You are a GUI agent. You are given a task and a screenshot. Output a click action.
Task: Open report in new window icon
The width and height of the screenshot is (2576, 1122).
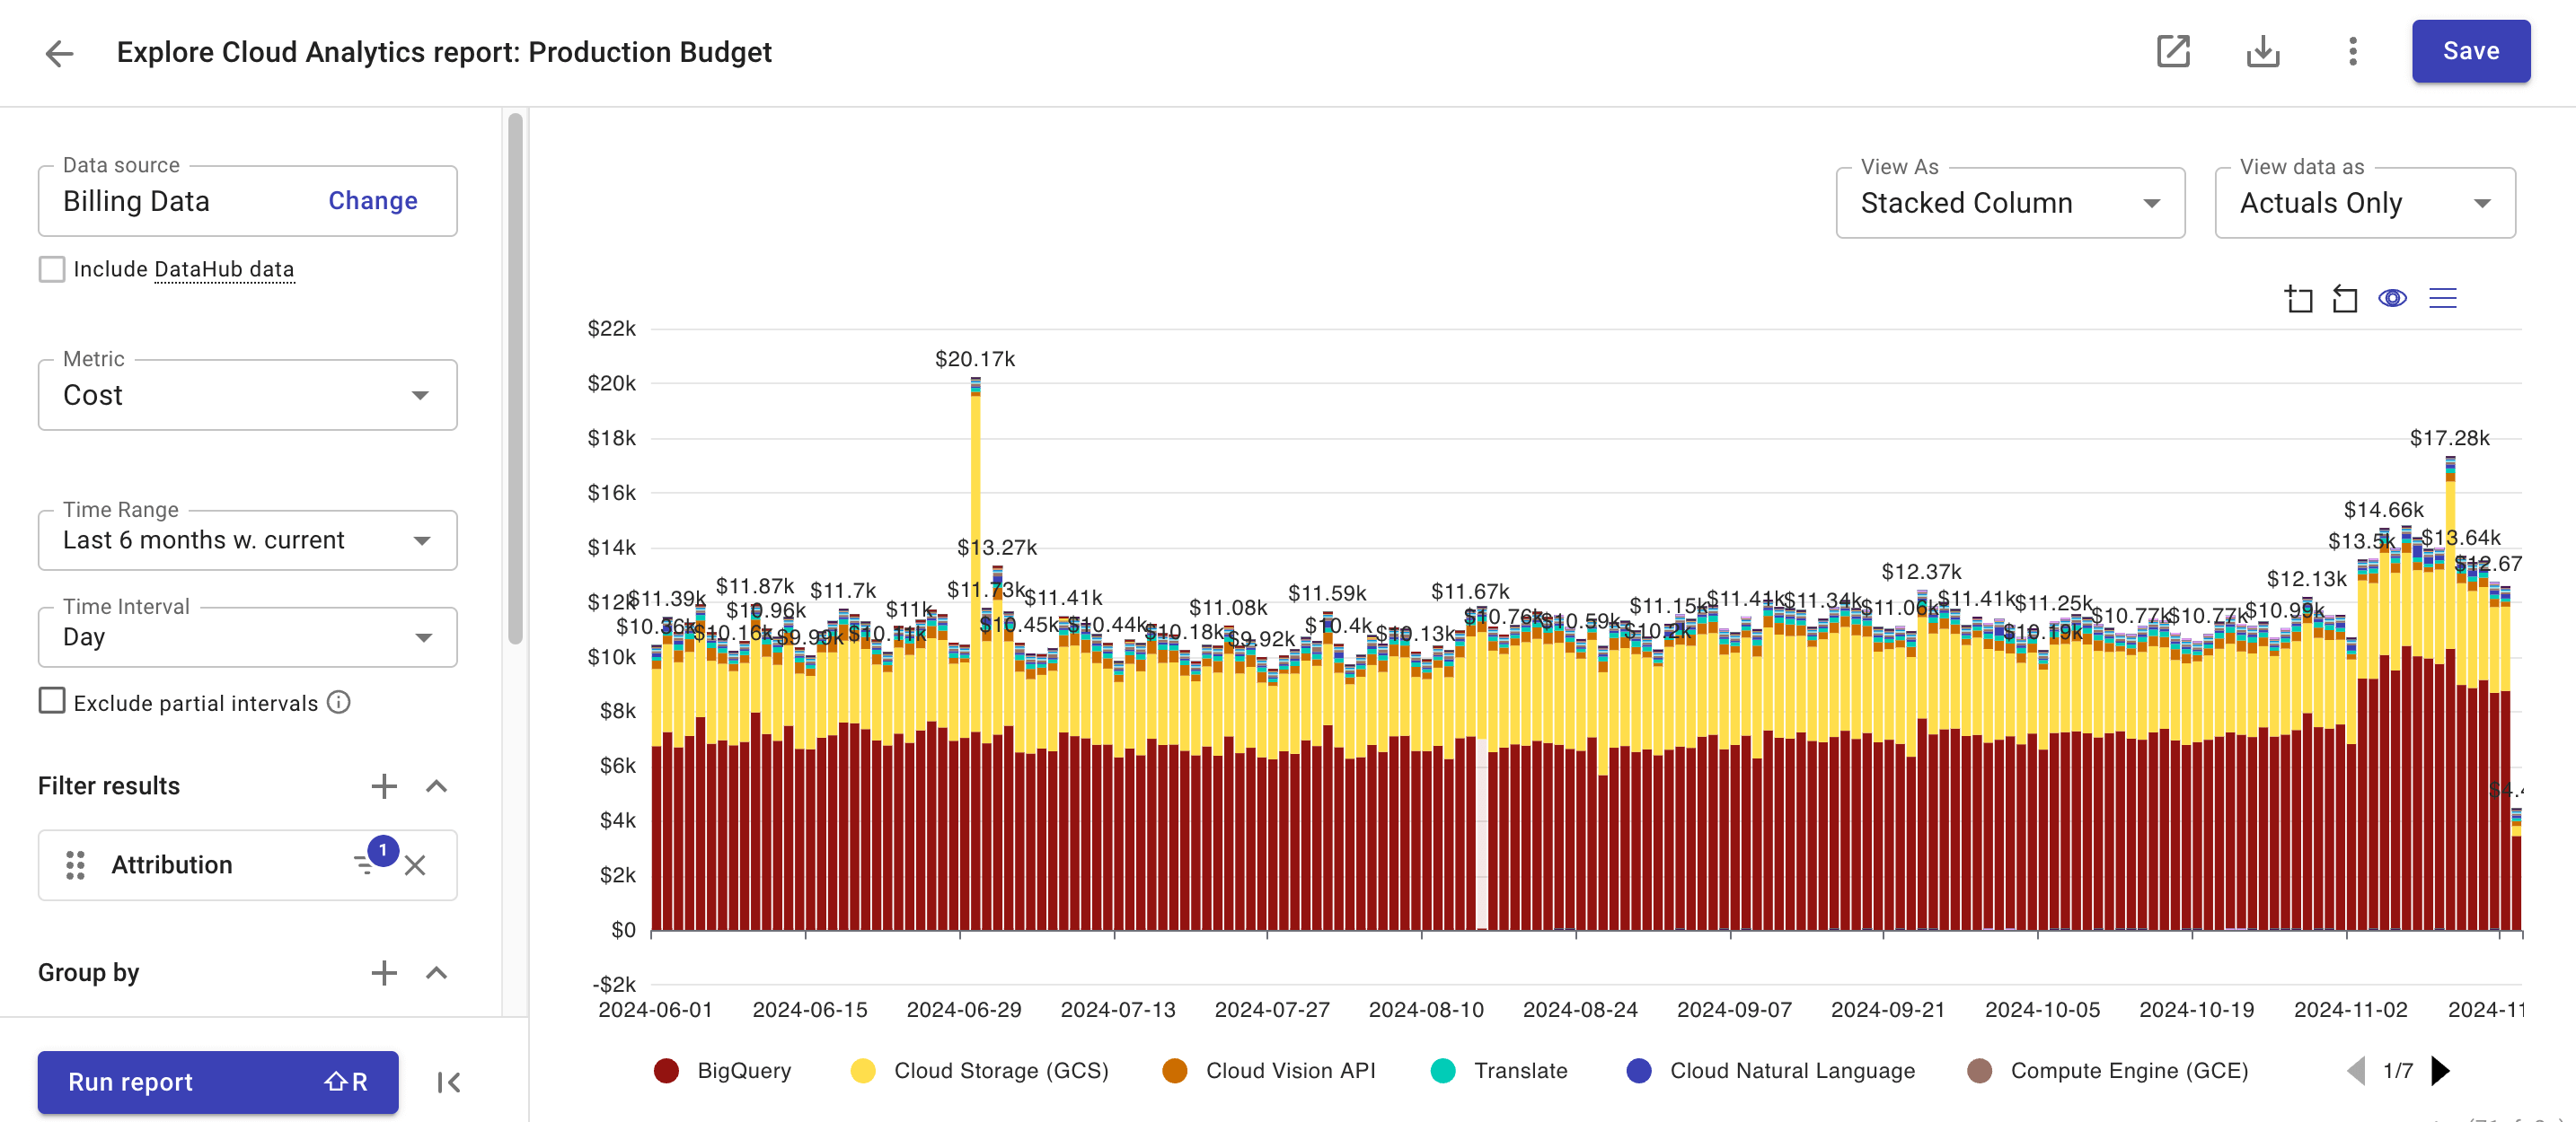pos(2172,51)
